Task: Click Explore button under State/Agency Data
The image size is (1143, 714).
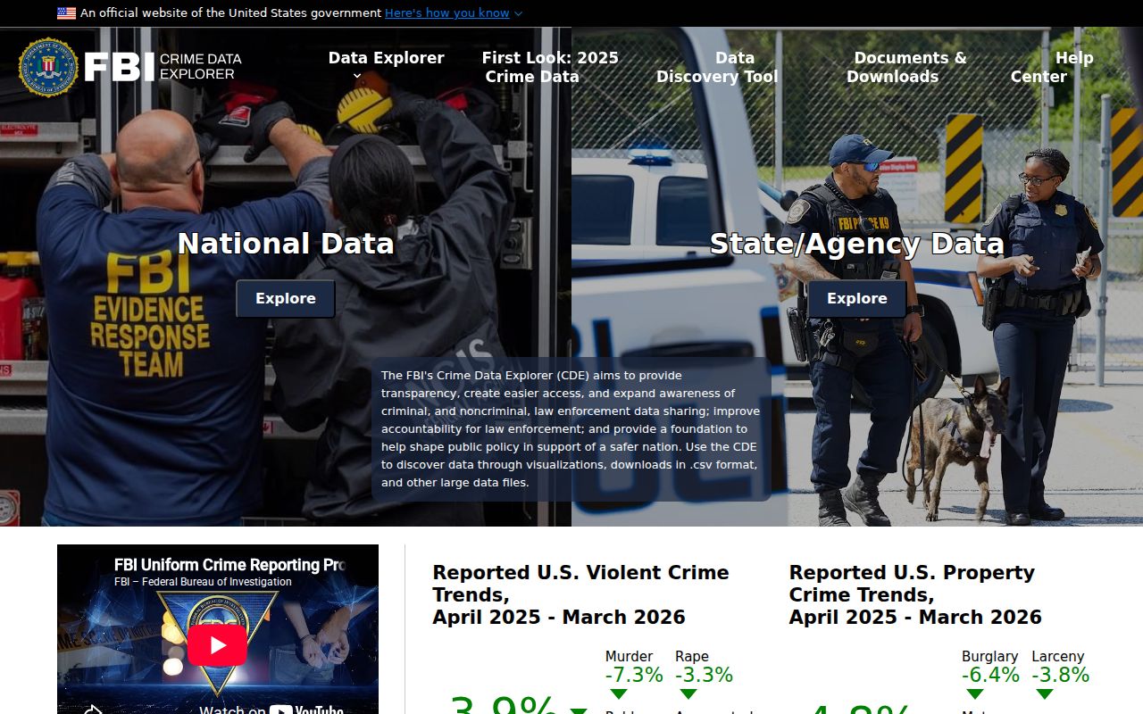Action: point(857,299)
